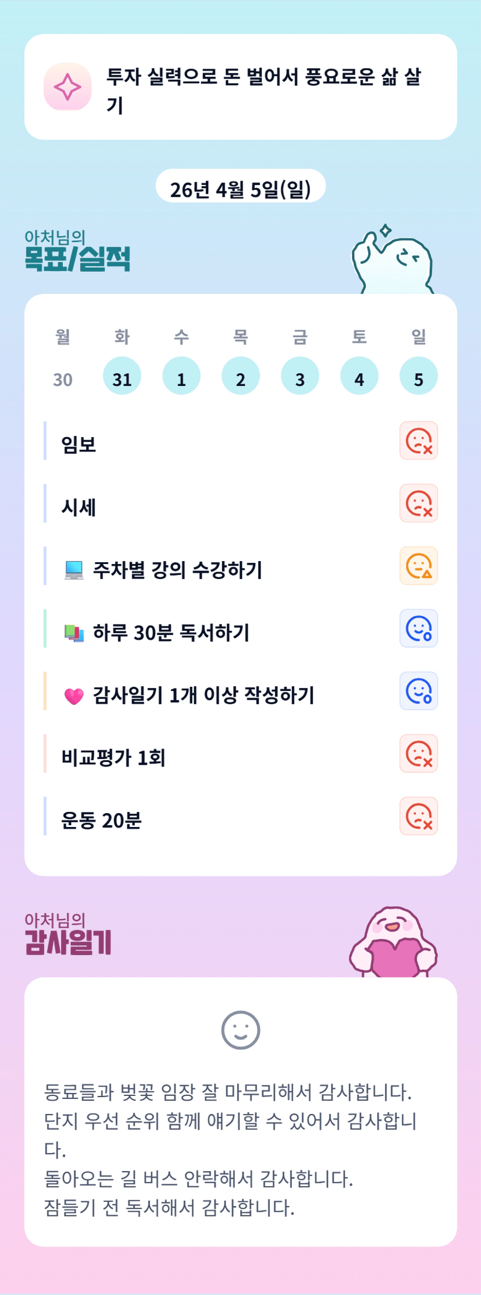This screenshot has height=1295, width=481.
Task: Toggle the 운동 20분 status face
Action: [418, 816]
